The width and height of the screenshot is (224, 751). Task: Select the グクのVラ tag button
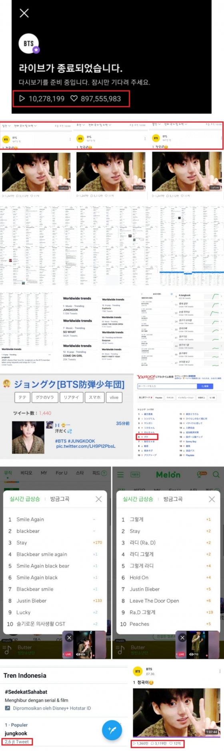pyautogui.click(x=45, y=397)
